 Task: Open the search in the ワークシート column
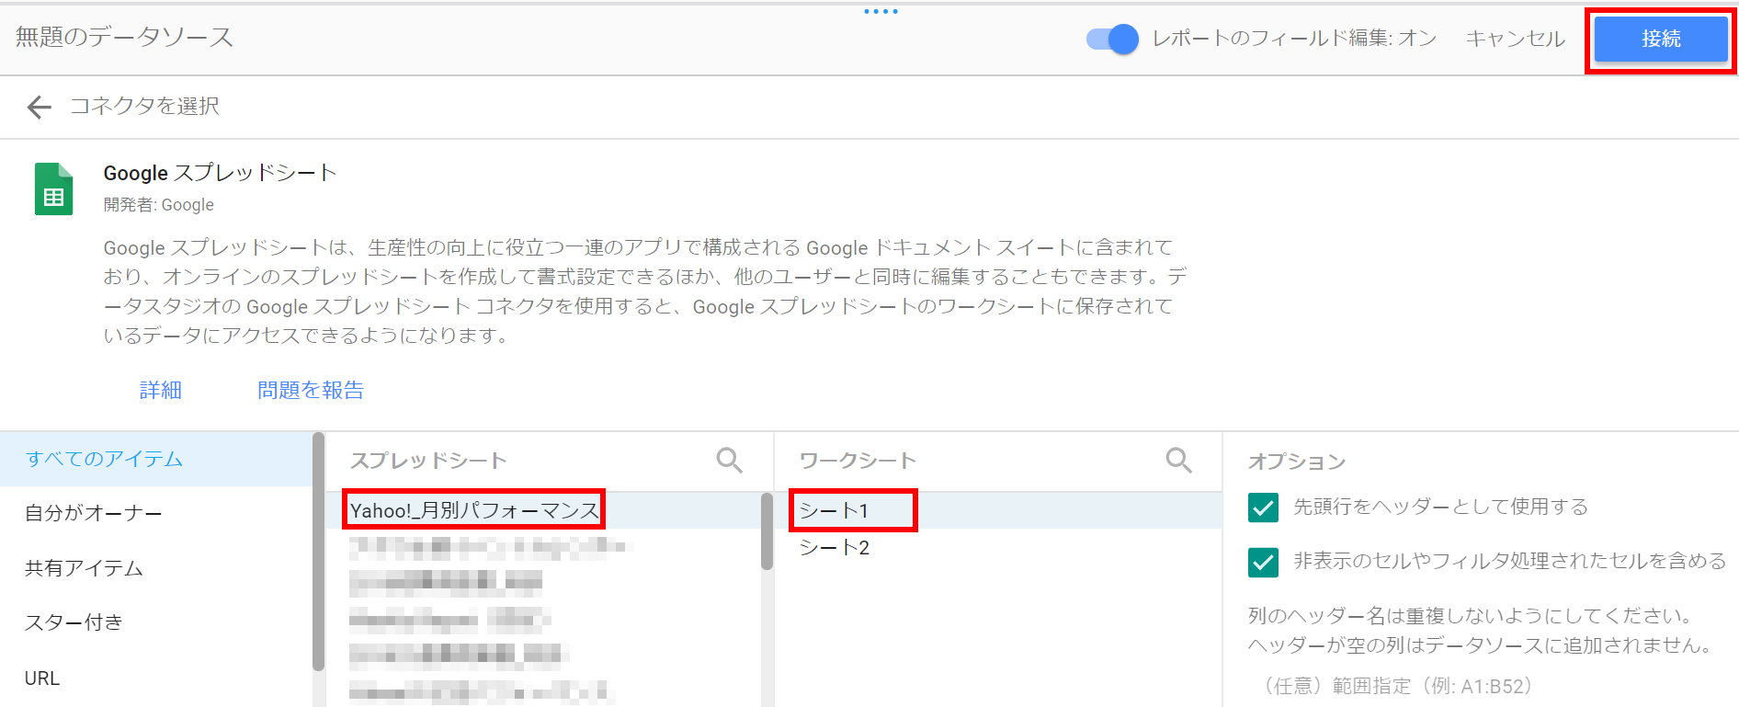coord(1178,460)
